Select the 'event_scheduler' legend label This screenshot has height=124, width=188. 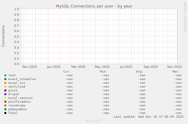(x=22, y=79)
